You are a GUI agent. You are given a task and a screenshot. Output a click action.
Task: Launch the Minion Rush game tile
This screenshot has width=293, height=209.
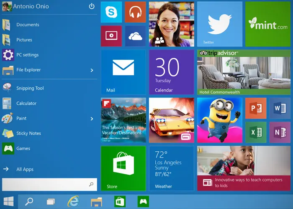point(220,120)
